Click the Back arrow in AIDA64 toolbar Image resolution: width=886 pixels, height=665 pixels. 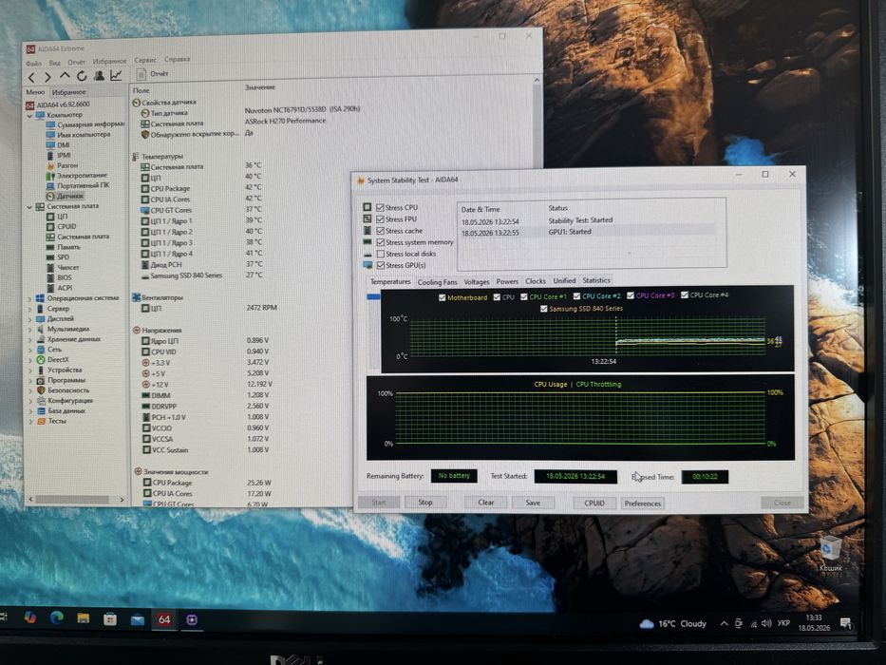[x=31, y=78]
